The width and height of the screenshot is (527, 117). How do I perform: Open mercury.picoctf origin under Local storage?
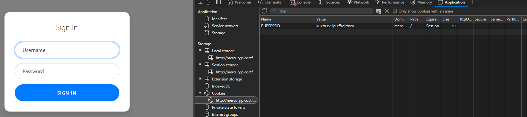236,58
